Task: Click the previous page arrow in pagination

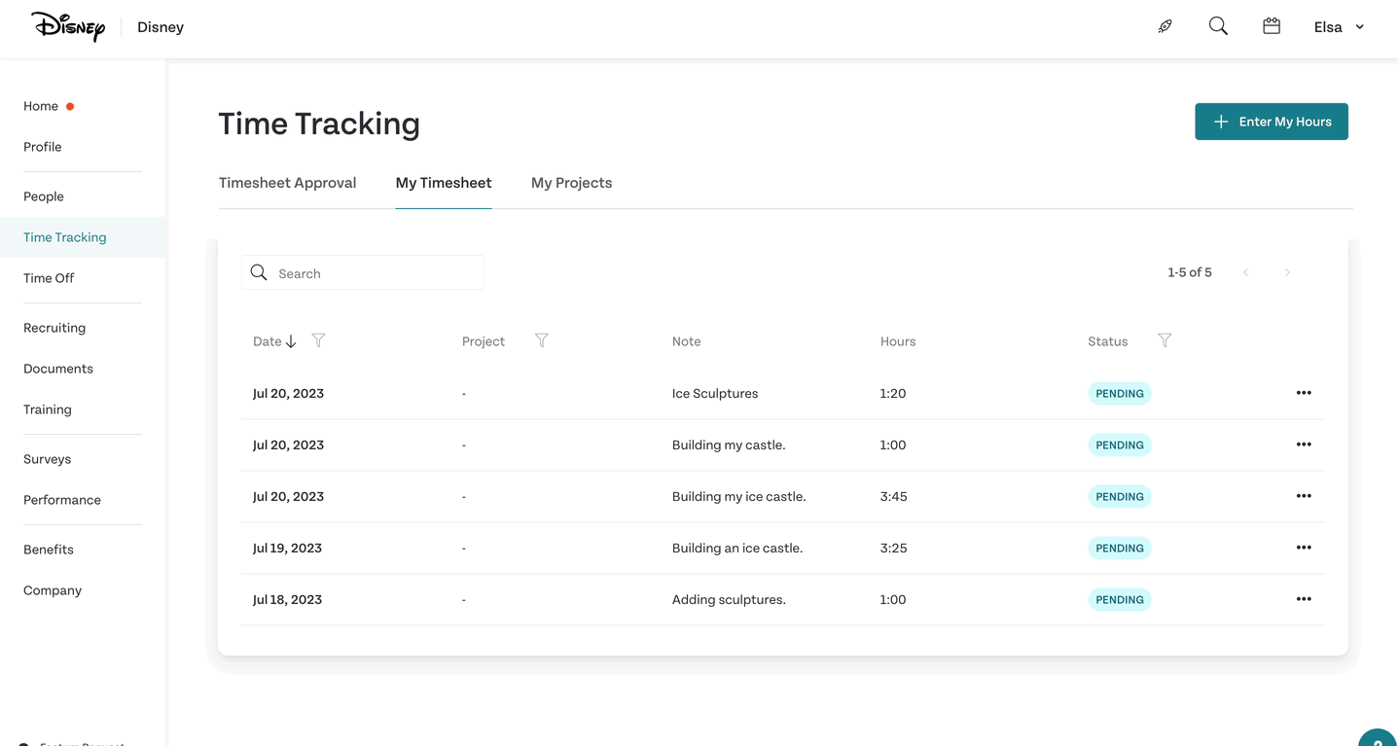Action: point(1246,272)
